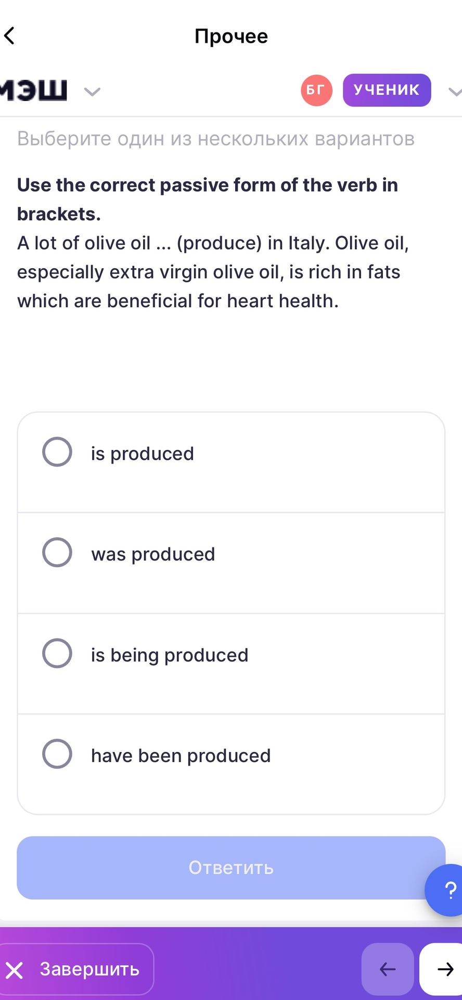The image size is (462, 1000).
Task: Expand the chevron right of УЧЕНИК
Action: click(x=455, y=92)
